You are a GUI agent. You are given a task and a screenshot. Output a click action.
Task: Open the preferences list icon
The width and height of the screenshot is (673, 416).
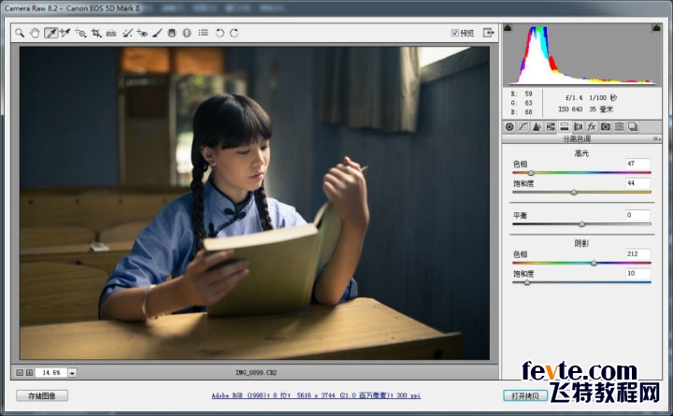[203, 33]
